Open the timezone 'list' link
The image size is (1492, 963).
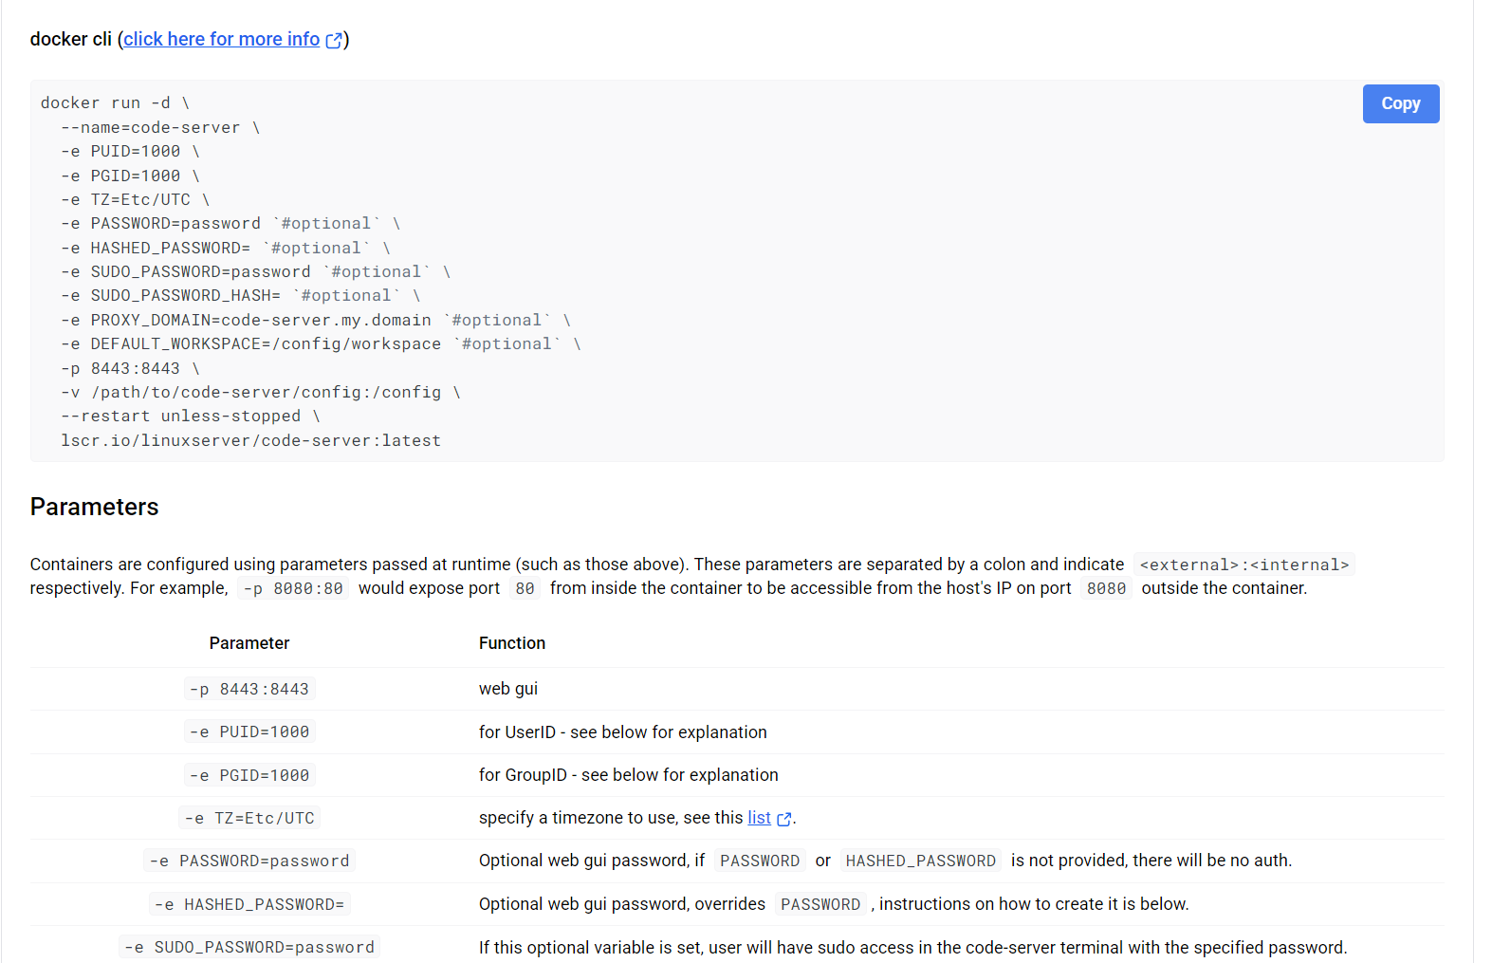tap(759, 818)
